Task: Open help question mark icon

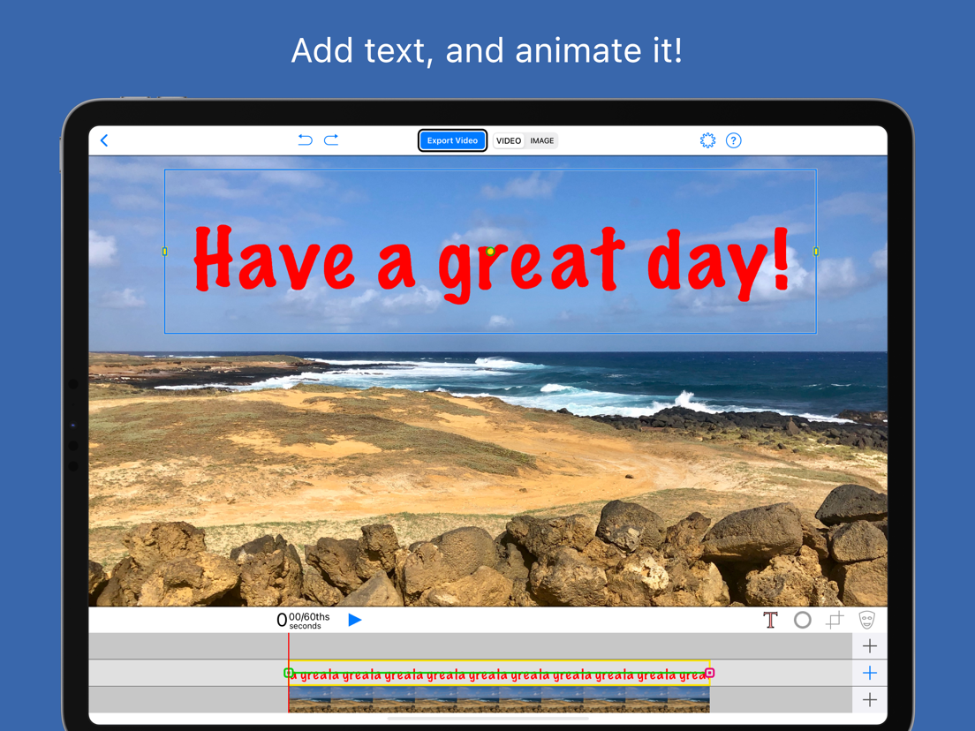Action: pyautogui.click(x=734, y=140)
